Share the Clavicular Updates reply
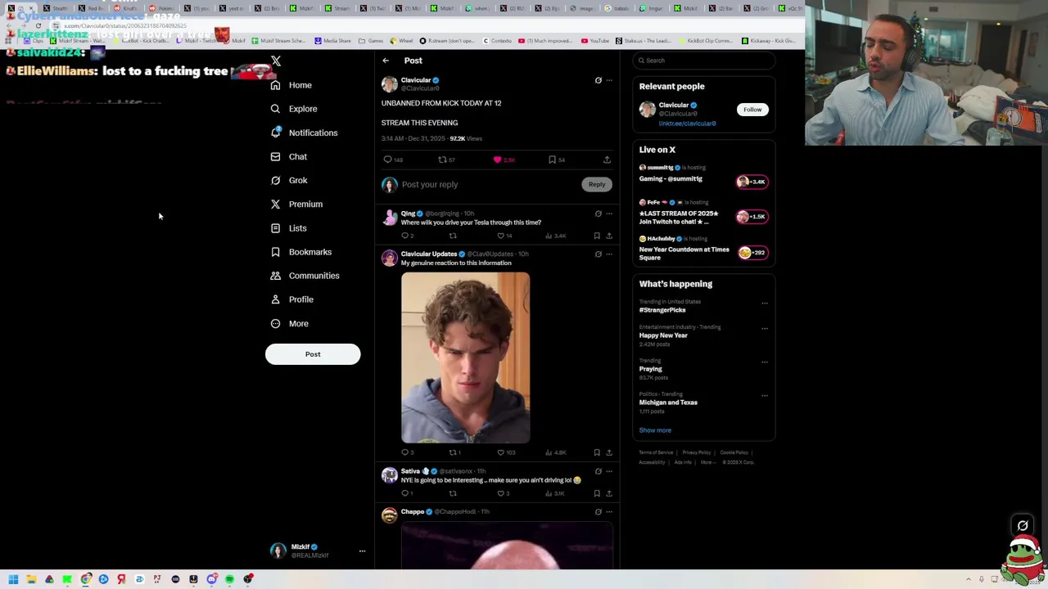1048x589 pixels. point(608,452)
